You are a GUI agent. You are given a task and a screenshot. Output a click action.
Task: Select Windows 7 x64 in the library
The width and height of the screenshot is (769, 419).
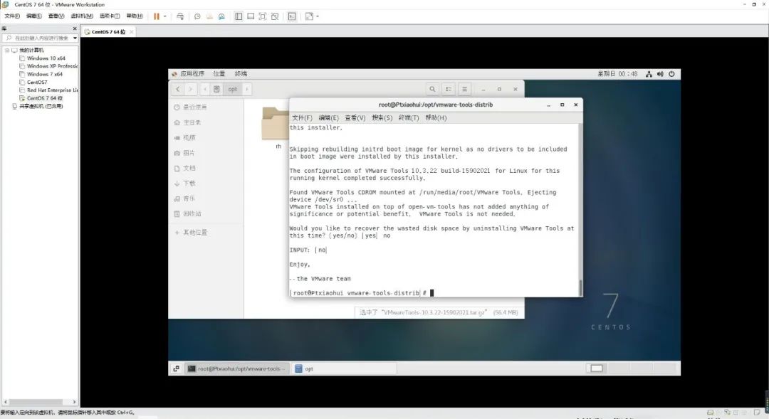tap(45, 74)
